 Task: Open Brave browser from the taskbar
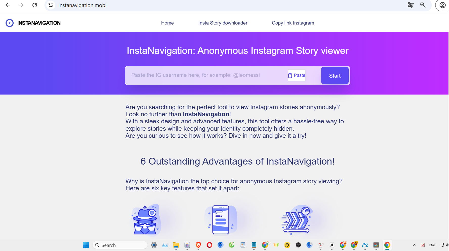[198, 245]
